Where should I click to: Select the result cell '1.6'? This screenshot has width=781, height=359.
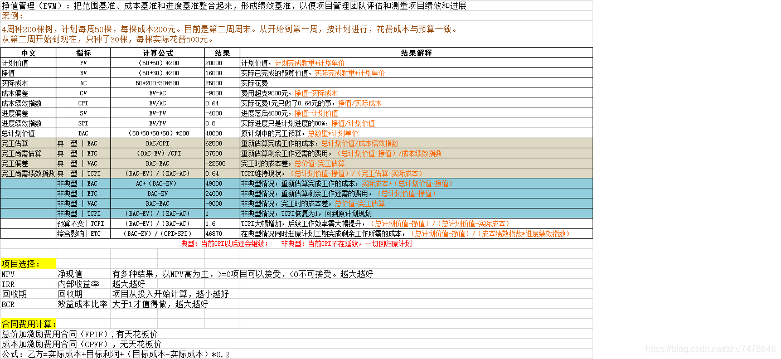tap(222, 224)
